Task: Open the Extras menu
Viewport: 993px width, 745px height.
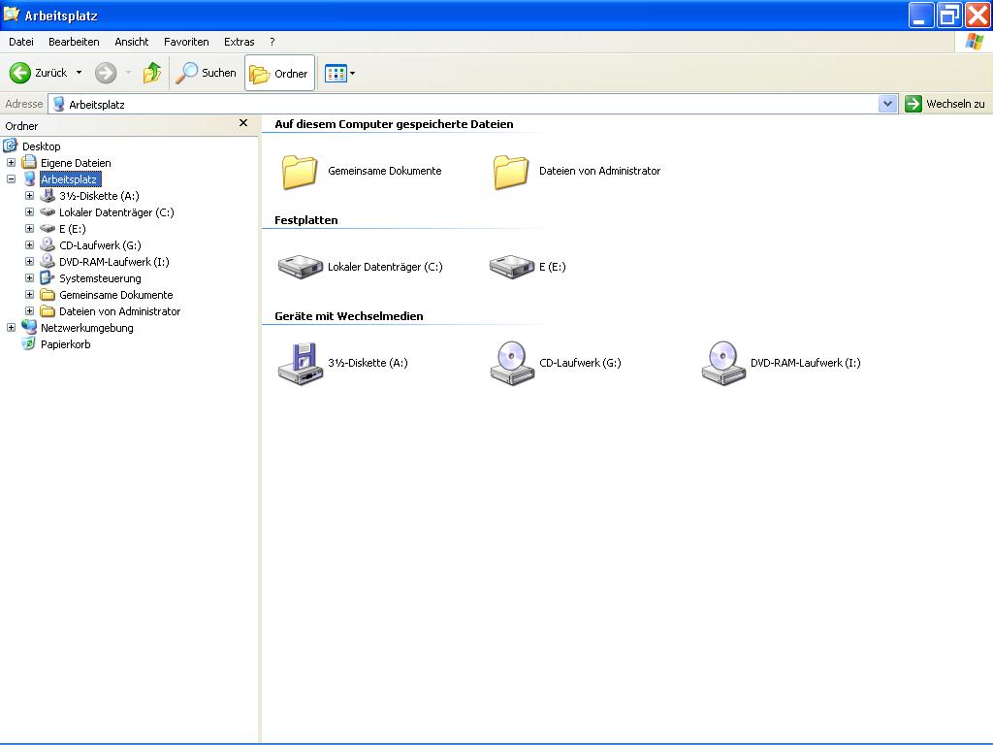Action: point(239,42)
